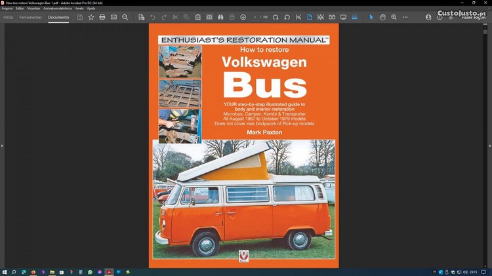
Task: Click the Print icon in toolbar
Action: tap(102, 17)
